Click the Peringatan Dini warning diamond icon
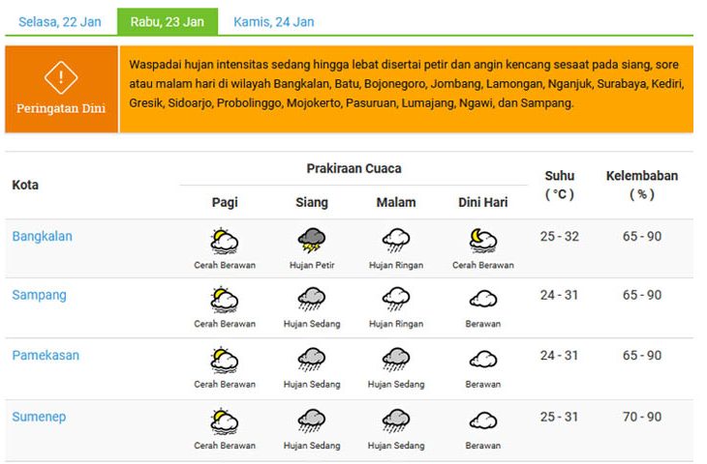707x464 pixels. pyautogui.click(x=61, y=77)
